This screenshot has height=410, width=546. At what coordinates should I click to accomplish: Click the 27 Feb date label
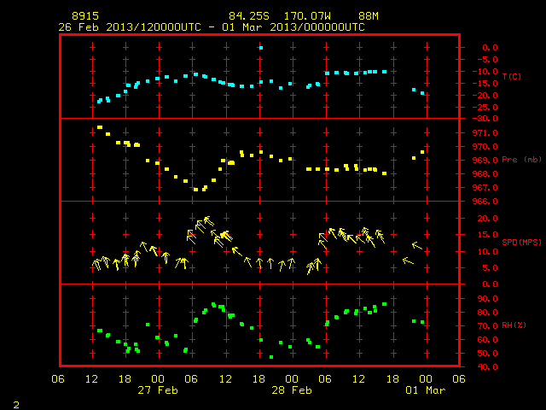pyautogui.click(x=158, y=390)
